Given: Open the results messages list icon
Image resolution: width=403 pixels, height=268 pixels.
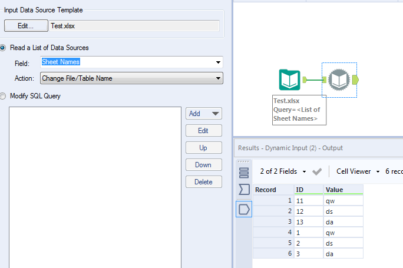Looking at the screenshot, I should (244, 173).
